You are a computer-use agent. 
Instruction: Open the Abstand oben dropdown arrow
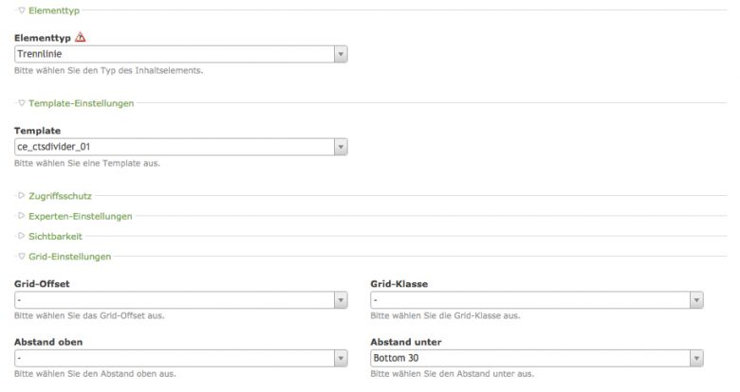(x=342, y=358)
